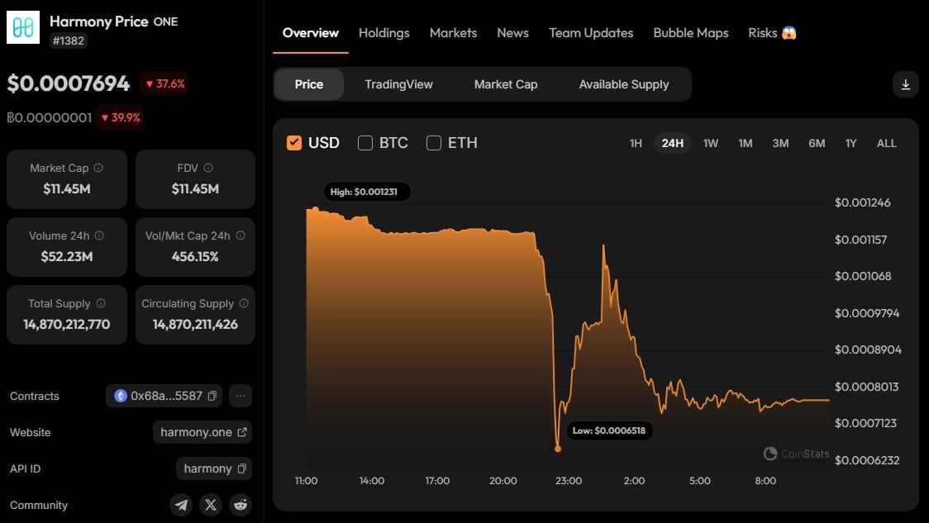
Task: Copy the 0x68a...5587 contract address
Action: (x=212, y=396)
